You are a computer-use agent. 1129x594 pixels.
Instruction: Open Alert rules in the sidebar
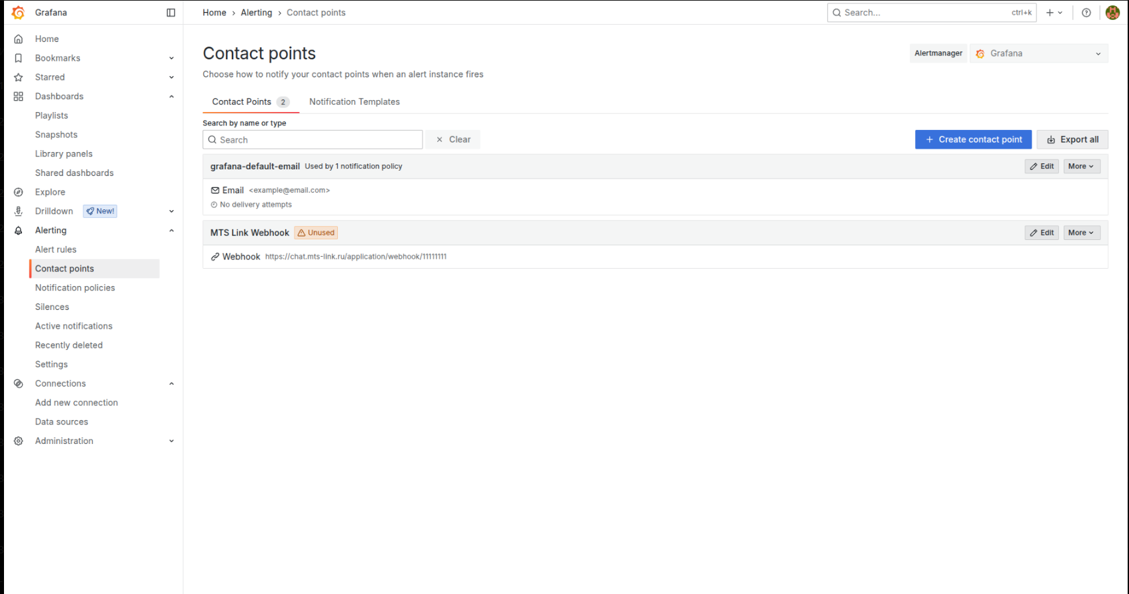point(56,249)
